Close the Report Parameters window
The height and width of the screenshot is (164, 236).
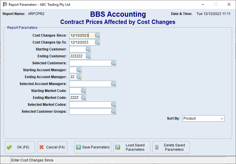coord(229,4)
